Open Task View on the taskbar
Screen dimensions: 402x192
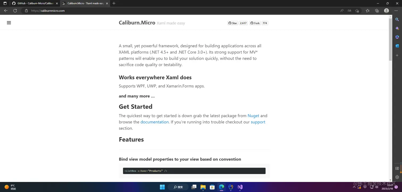[194, 187]
